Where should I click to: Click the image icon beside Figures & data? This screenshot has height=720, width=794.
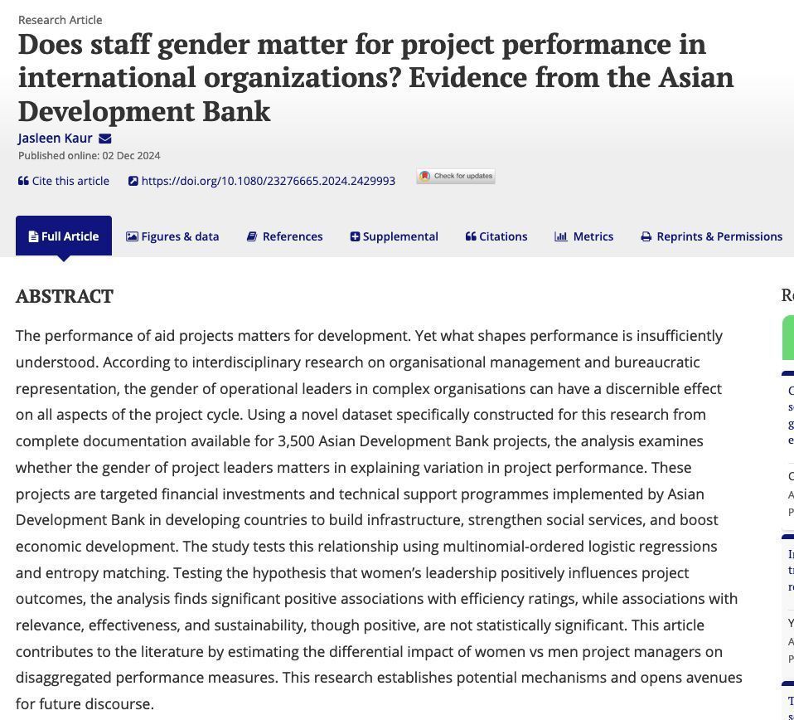tap(132, 236)
